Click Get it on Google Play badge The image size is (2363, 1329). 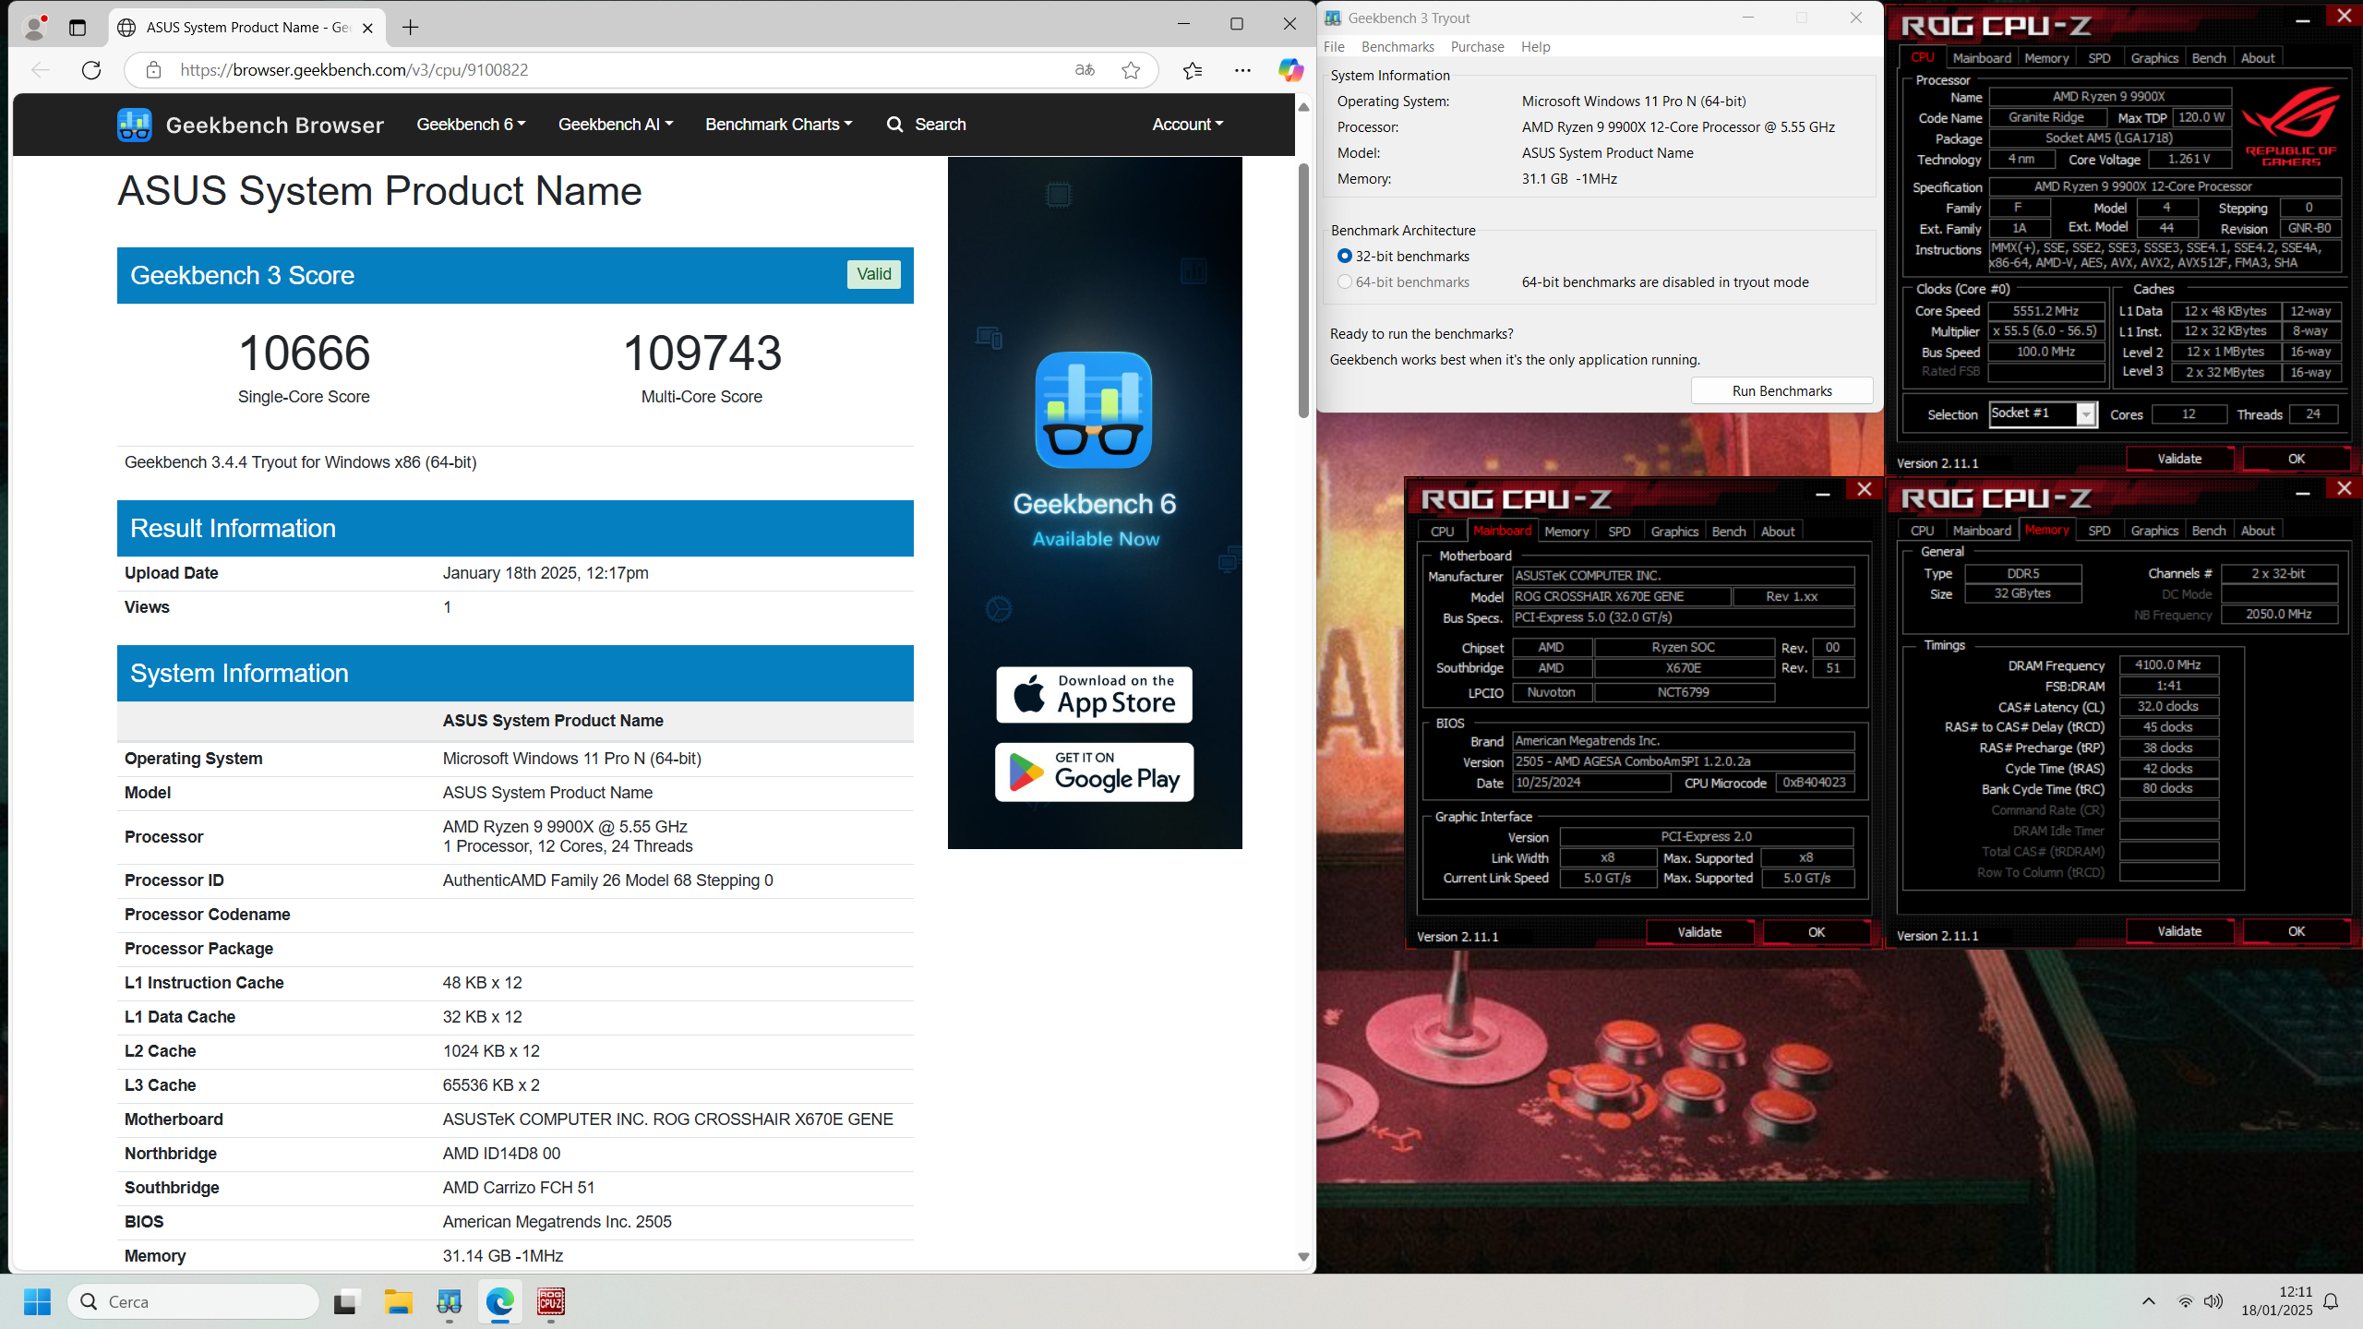1094,772
